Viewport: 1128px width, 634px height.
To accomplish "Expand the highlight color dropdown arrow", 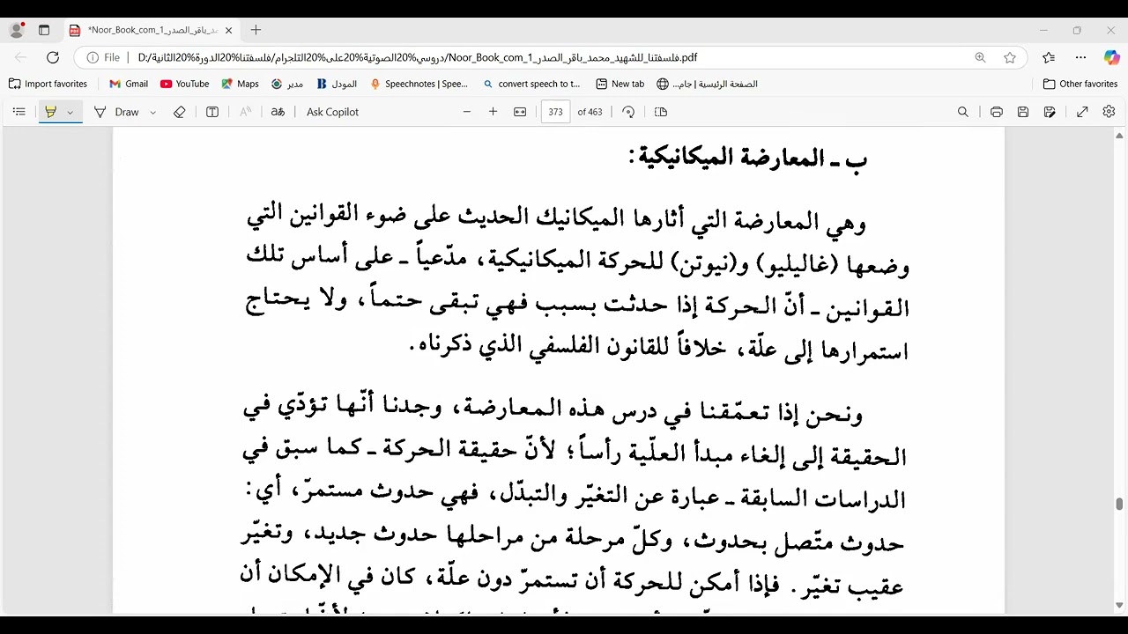I will click(x=70, y=112).
